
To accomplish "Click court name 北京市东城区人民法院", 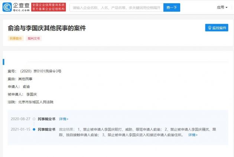I will (x=36, y=102).
